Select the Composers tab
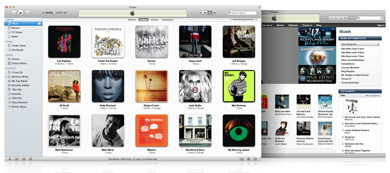Viewport: 390px width, 173px height. pyautogui.click(x=167, y=19)
